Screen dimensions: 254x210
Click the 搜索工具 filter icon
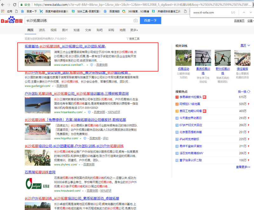128,39
